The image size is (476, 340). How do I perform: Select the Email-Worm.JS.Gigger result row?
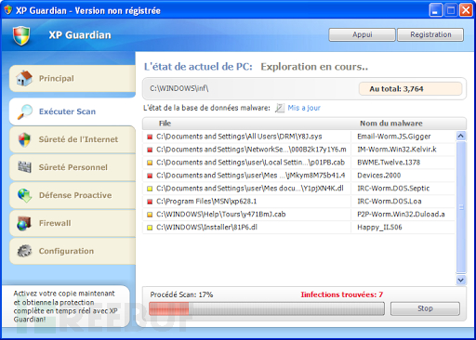click(298, 137)
